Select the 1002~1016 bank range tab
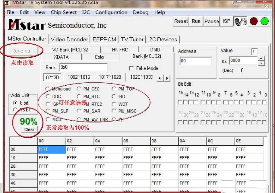275x193 pixels. [x=79, y=77]
